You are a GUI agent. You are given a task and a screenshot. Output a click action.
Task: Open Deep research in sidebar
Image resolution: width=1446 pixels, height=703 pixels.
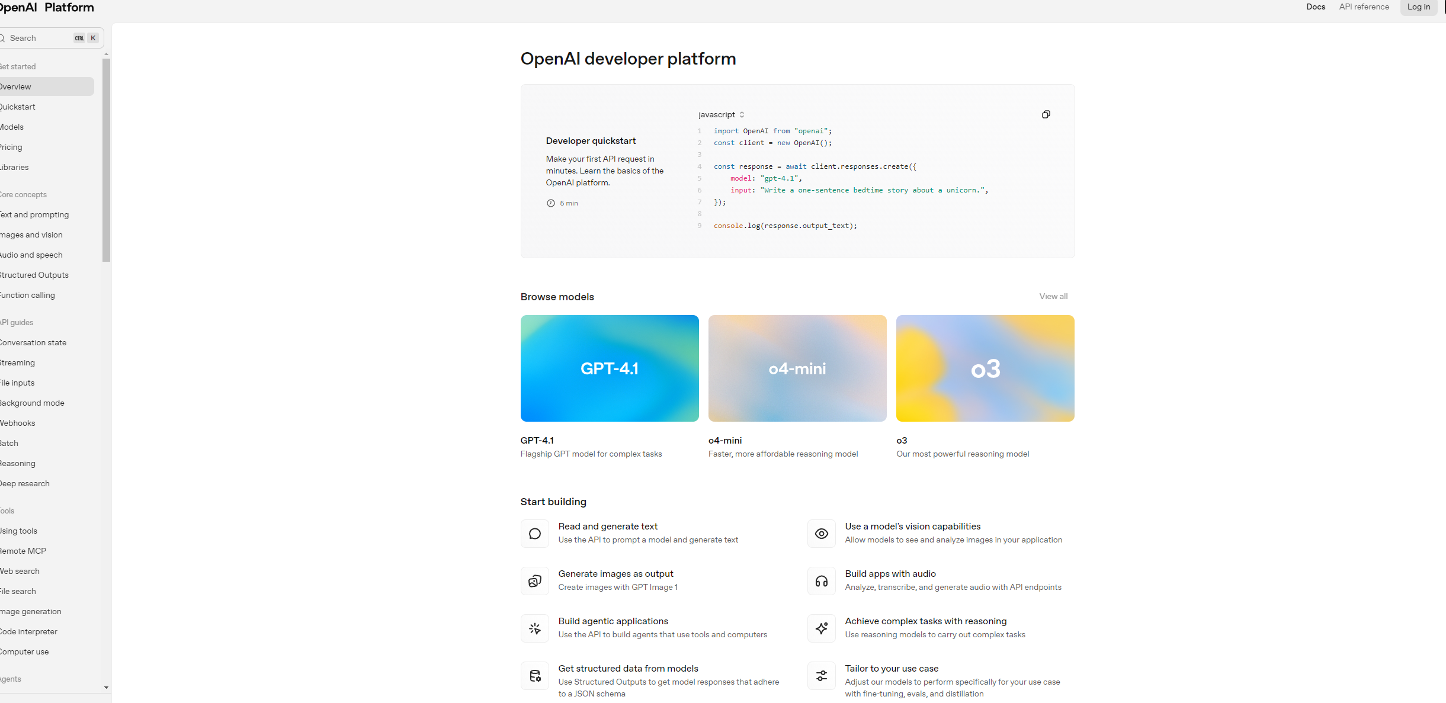[46, 483]
